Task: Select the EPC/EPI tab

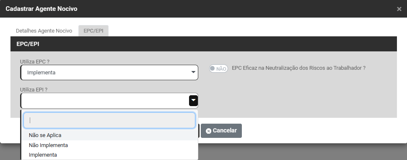Action: (x=93, y=31)
